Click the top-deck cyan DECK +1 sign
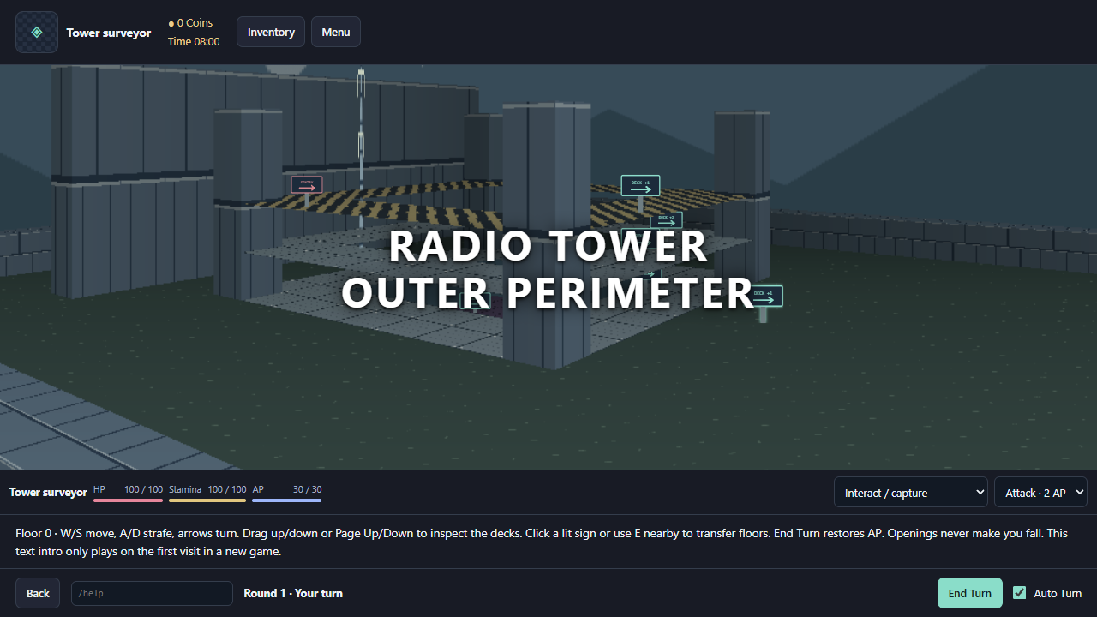 pyautogui.click(x=640, y=185)
